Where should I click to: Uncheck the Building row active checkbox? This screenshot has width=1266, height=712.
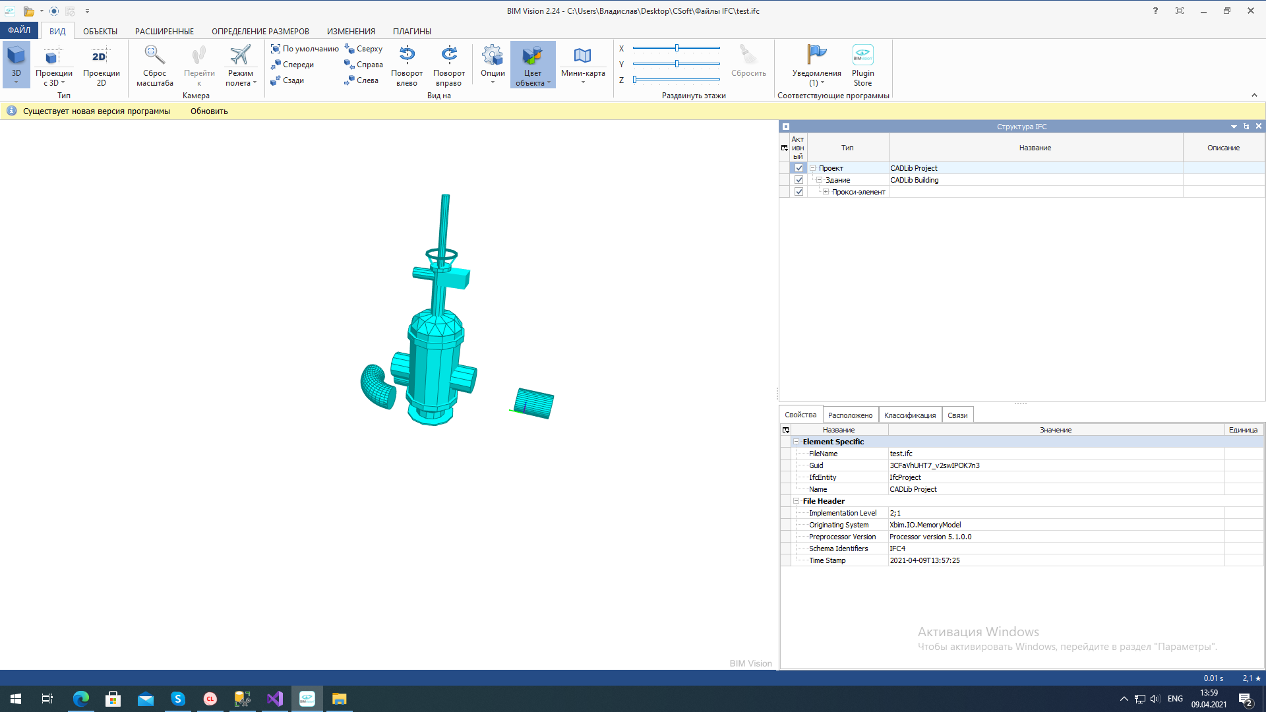(x=799, y=180)
